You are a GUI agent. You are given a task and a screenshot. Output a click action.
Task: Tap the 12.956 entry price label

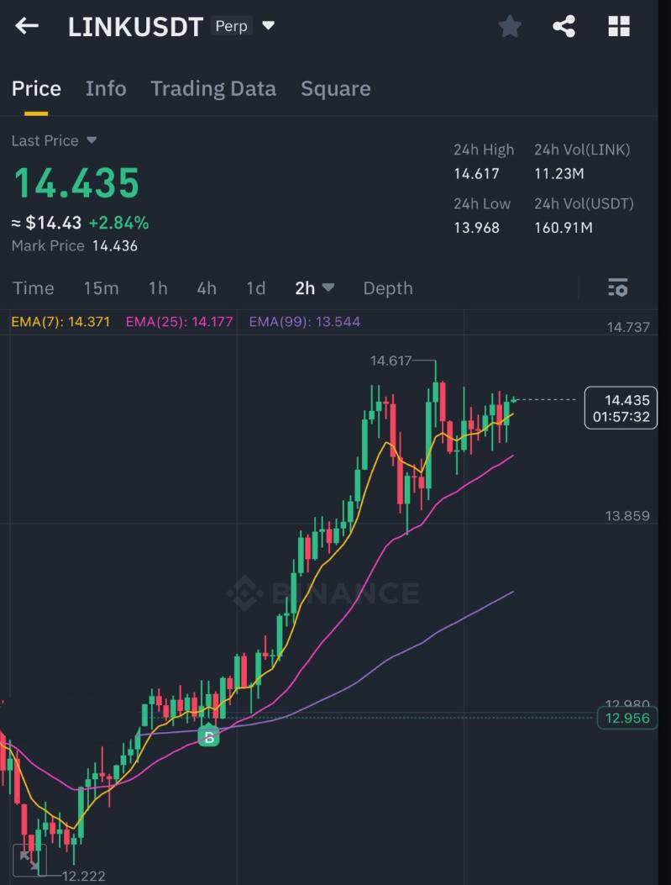(627, 718)
